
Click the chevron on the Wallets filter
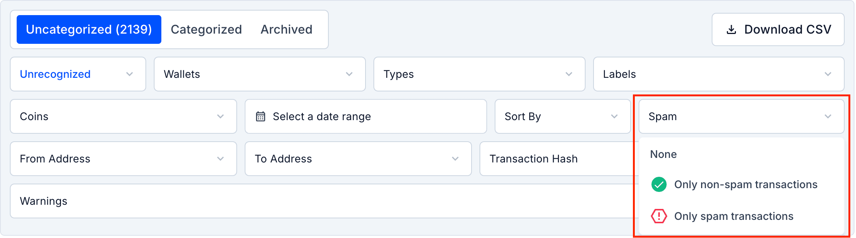point(349,74)
